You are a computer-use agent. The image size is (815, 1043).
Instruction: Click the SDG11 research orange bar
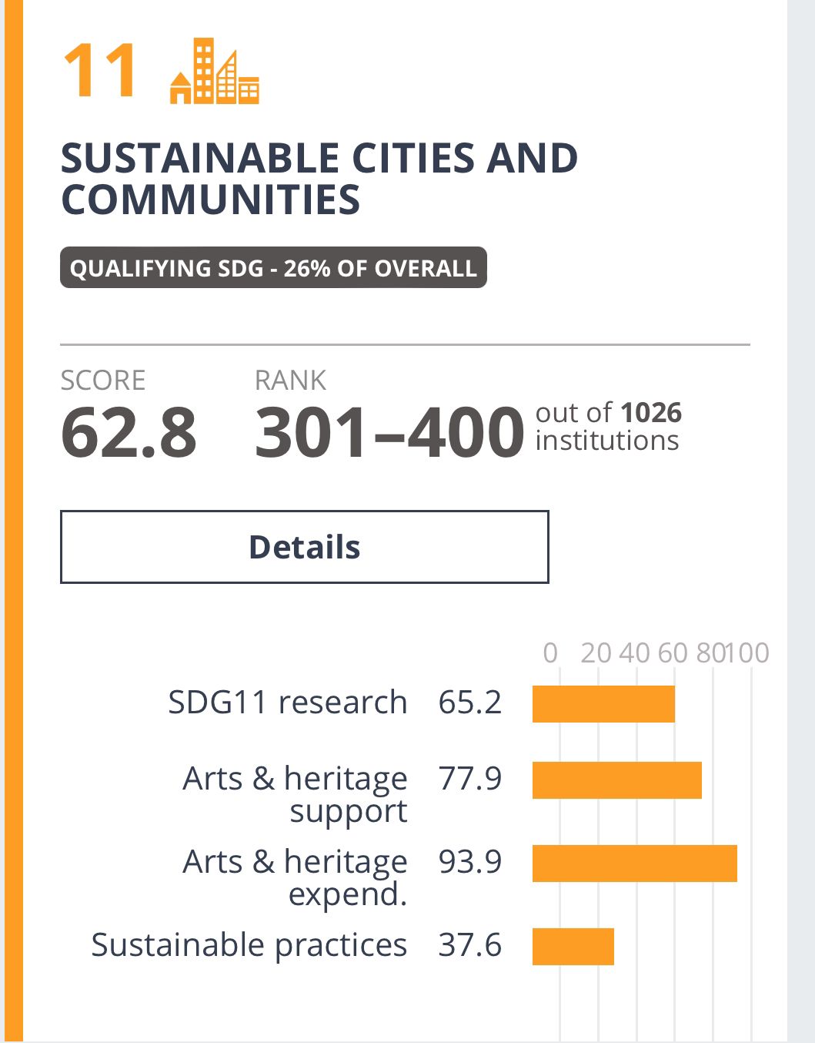pyautogui.click(x=603, y=704)
